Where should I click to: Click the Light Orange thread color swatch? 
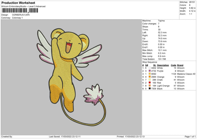point(150,86)
